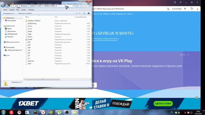This screenshot has height=115, width=205.
Task: Select the Arrow cursor file
Action: (30, 26)
